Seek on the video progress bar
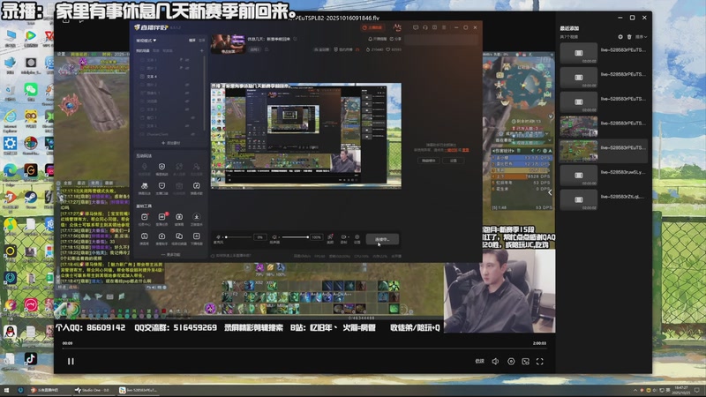706x397 pixels. pyautogui.click(x=304, y=348)
